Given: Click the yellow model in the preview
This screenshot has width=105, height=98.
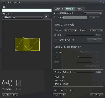Looking at the screenshot, I should (27, 44).
